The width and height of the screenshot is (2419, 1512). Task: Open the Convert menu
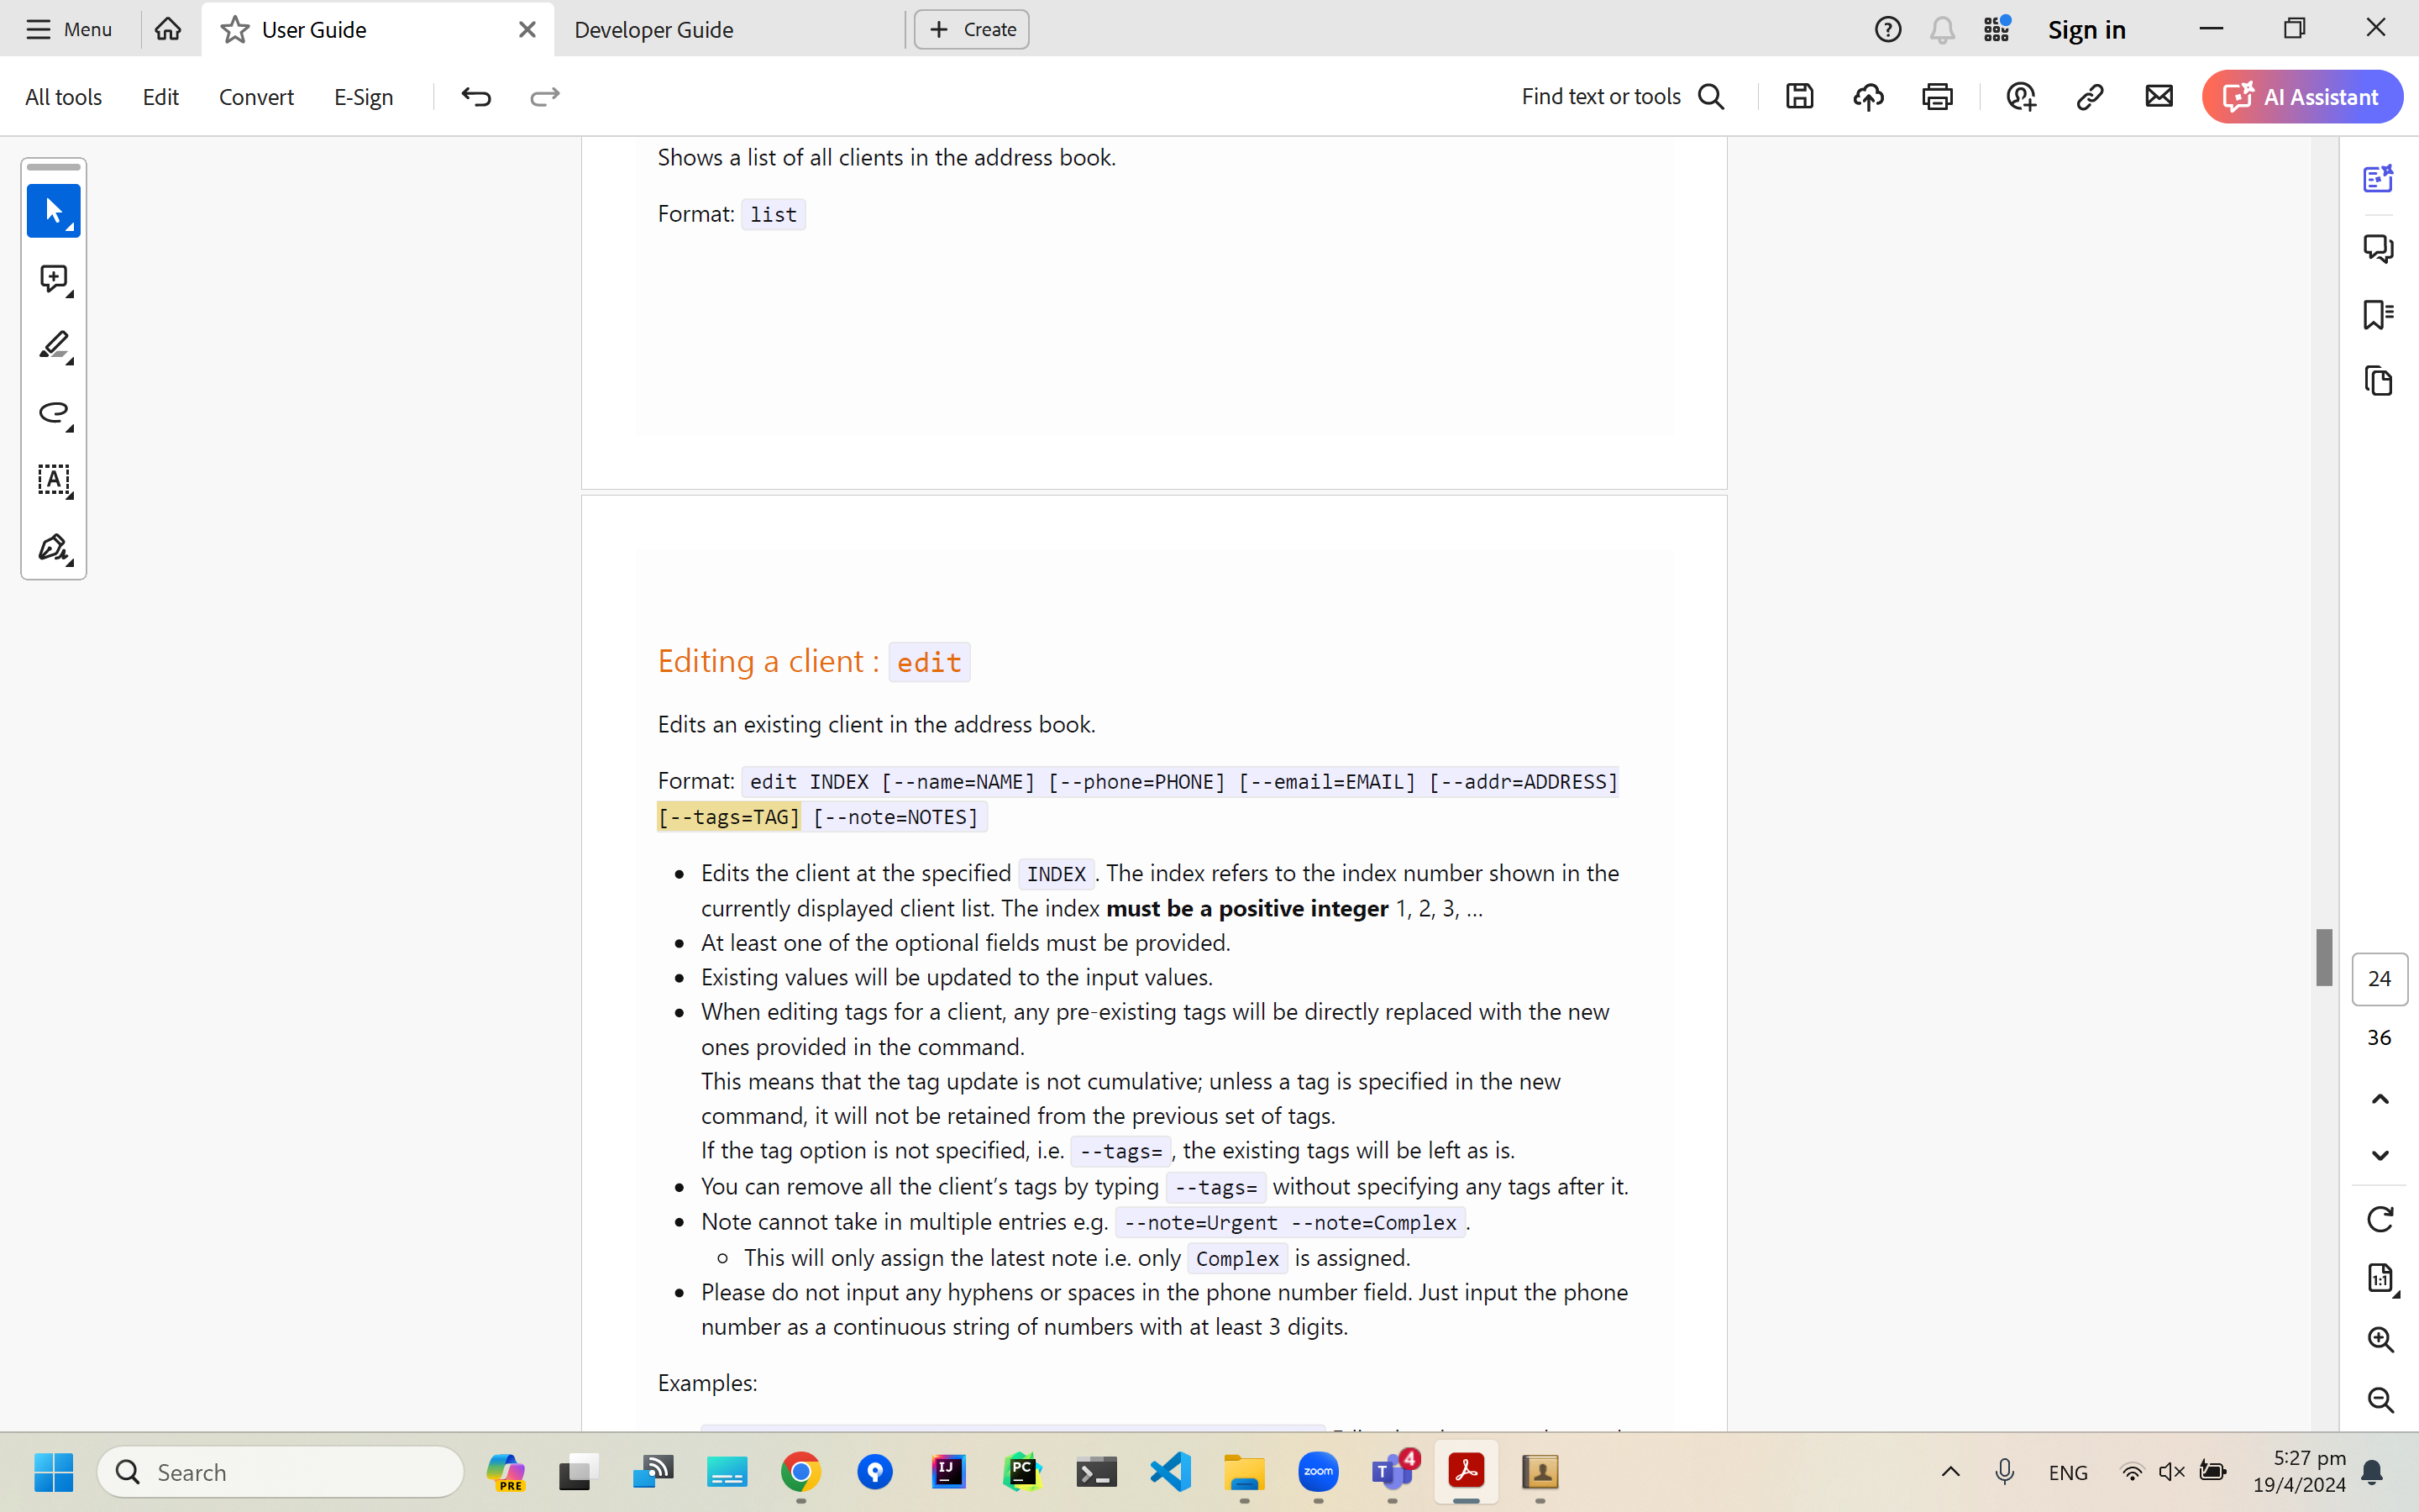(x=256, y=97)
